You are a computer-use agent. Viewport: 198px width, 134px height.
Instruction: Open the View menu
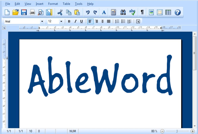pos(28,4)
